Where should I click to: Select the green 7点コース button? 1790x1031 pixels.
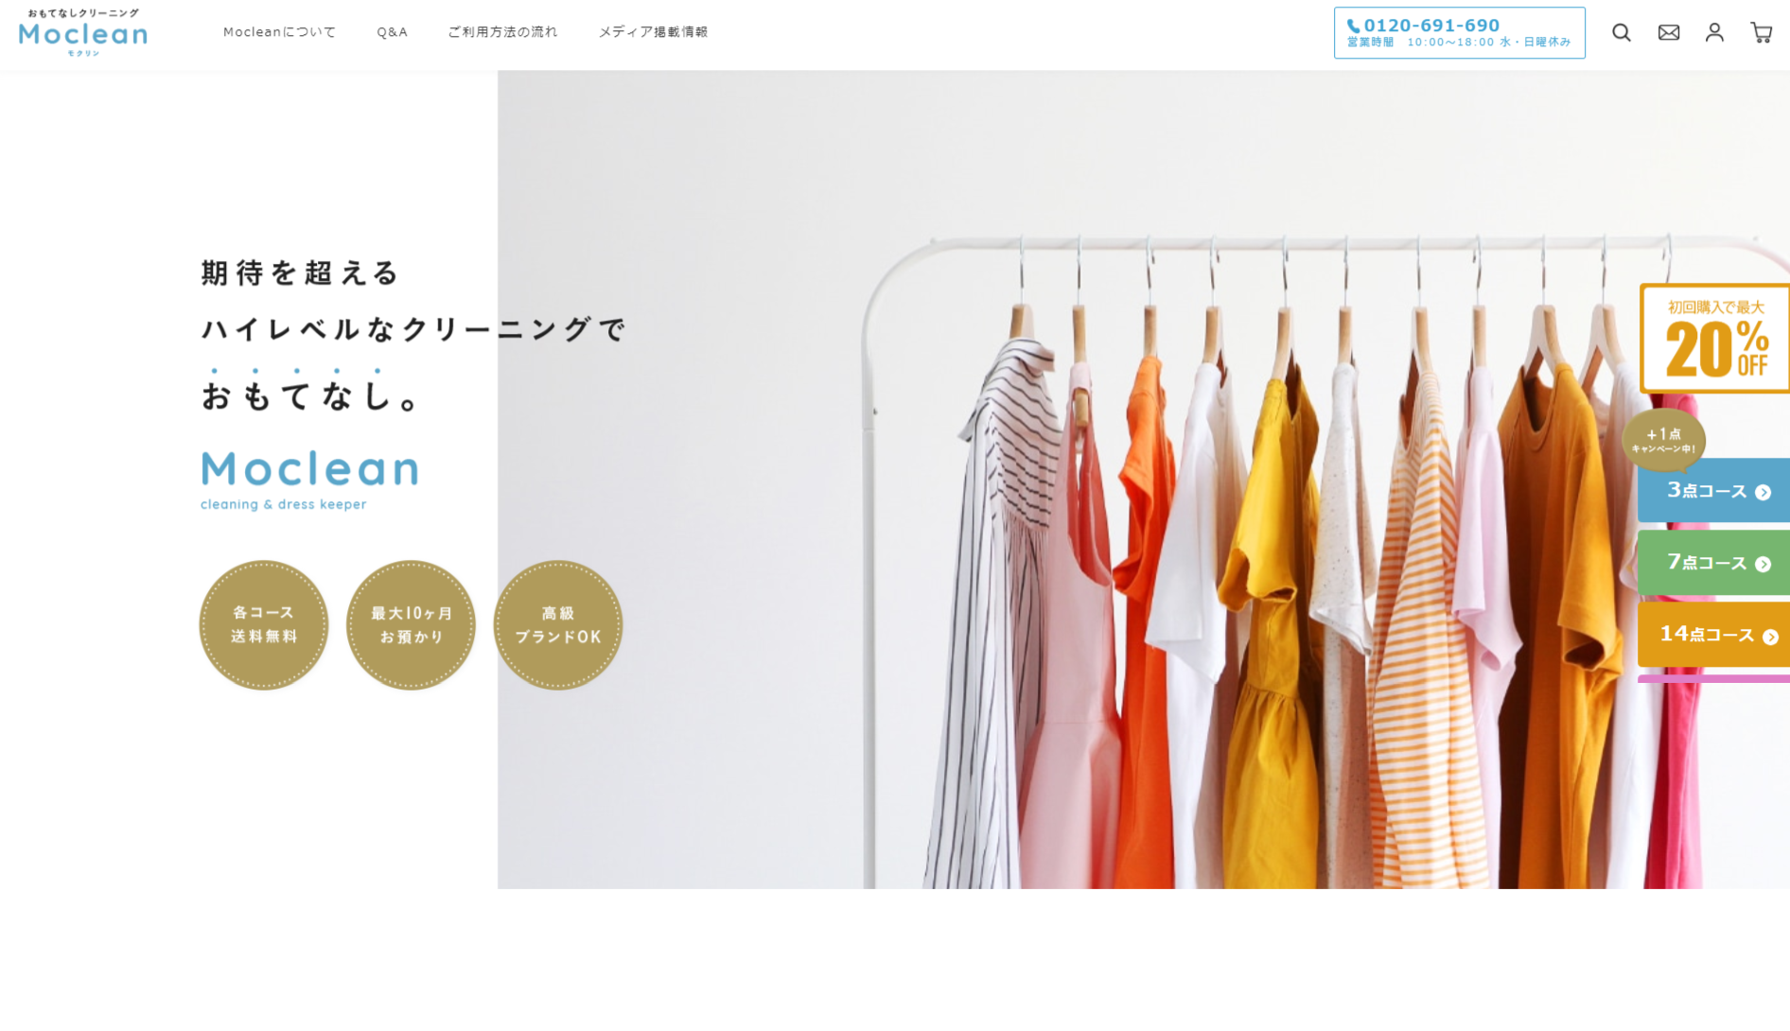(1713, 563)
